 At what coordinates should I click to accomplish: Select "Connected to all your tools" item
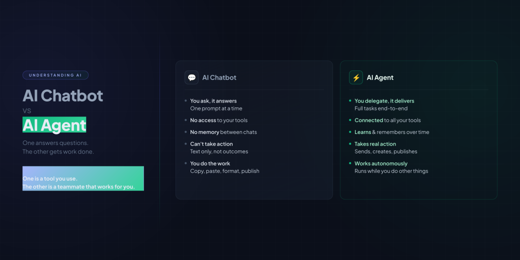tap(387, 120)
